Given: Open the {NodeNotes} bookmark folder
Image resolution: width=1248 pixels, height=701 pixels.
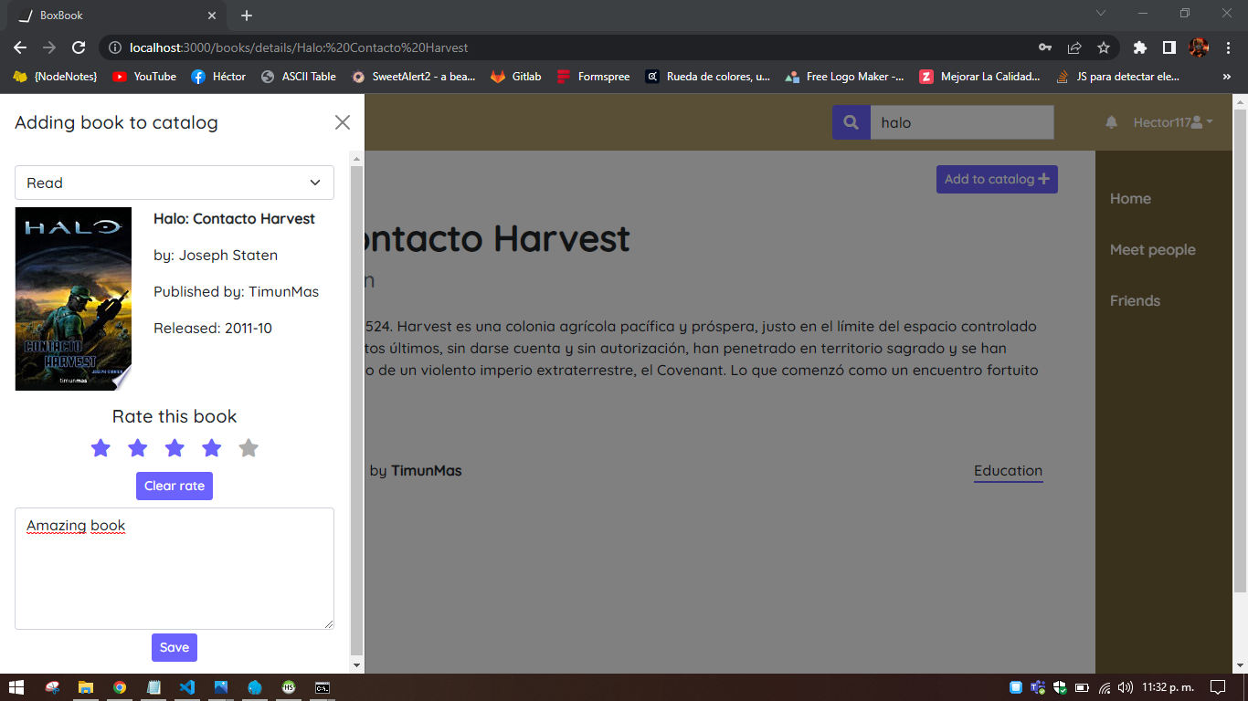Looking at the screenshot, I should pyautogui.click(x=55, y=77).
